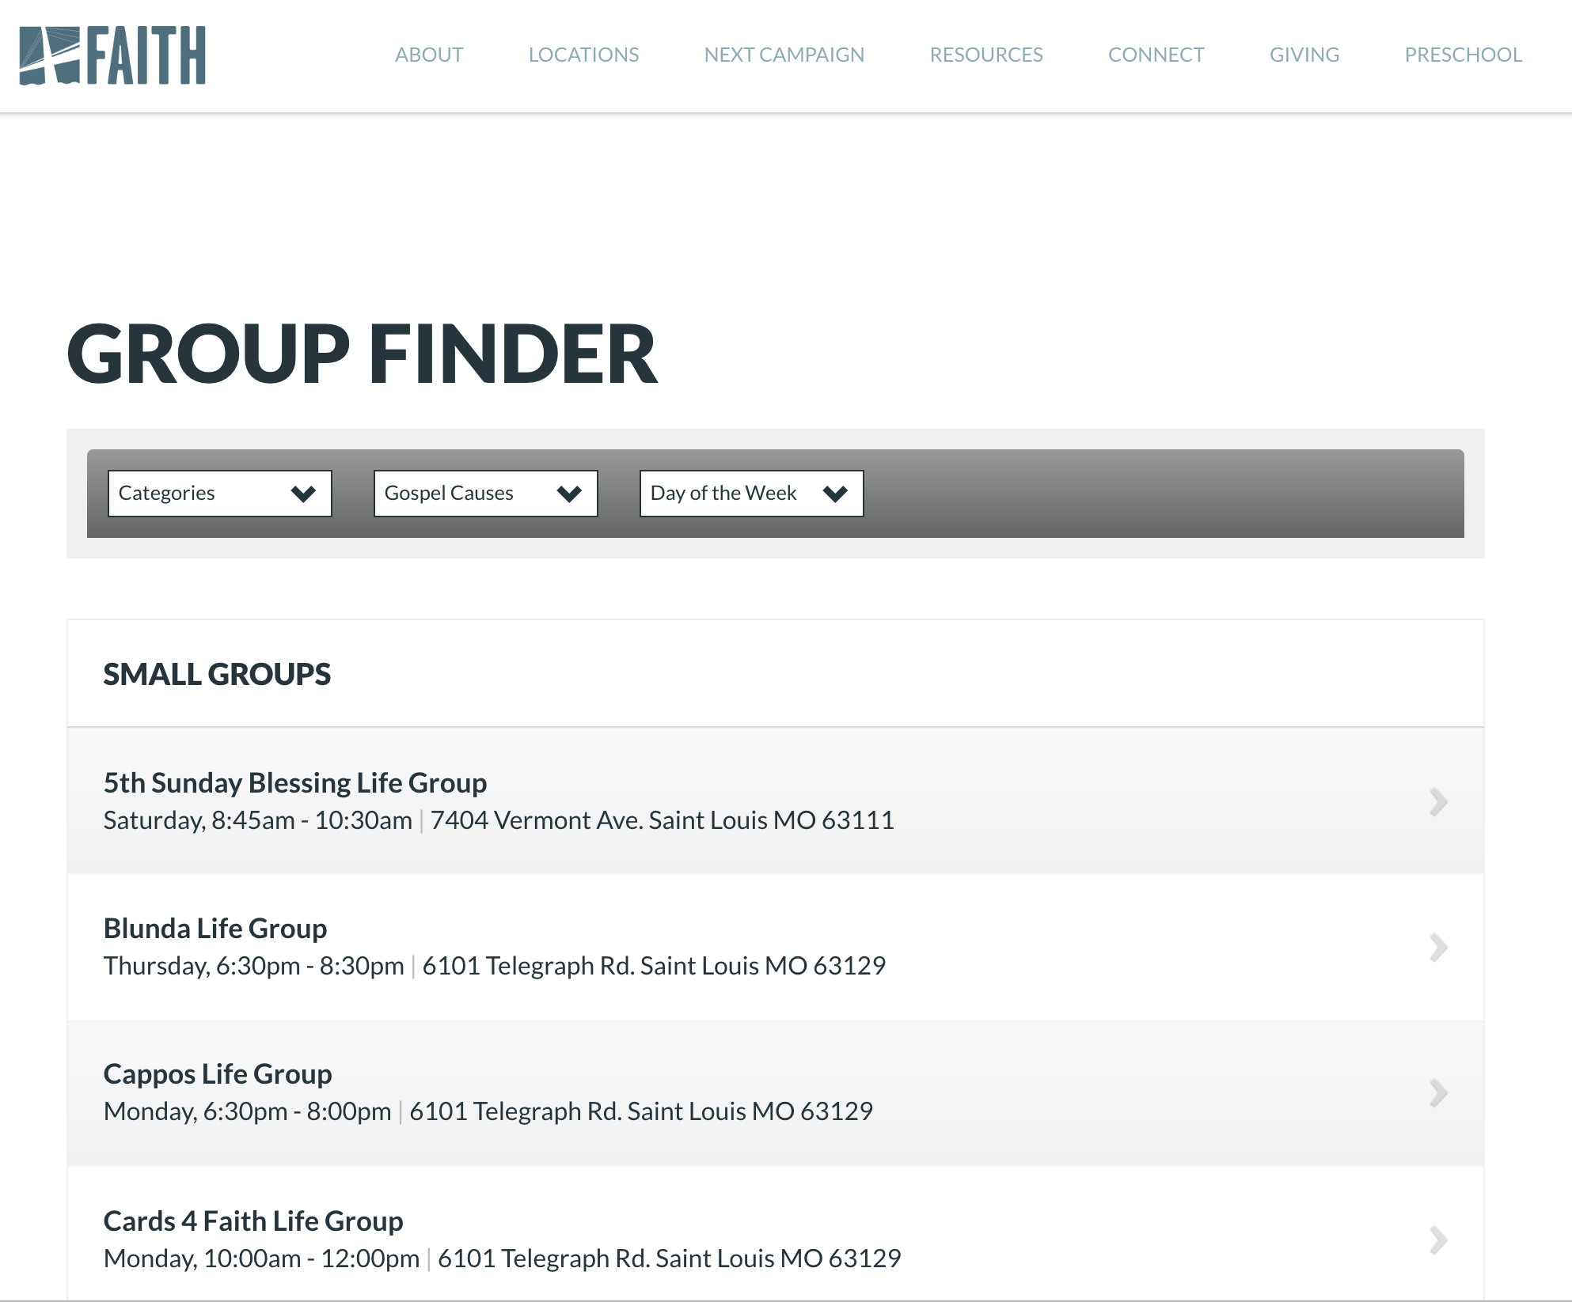Click the arrow icon on 5th Sunday Blessing Life Group
Image resolution: width=1572 pixels, height=1302 pixels.
[x=1439, y=801]
